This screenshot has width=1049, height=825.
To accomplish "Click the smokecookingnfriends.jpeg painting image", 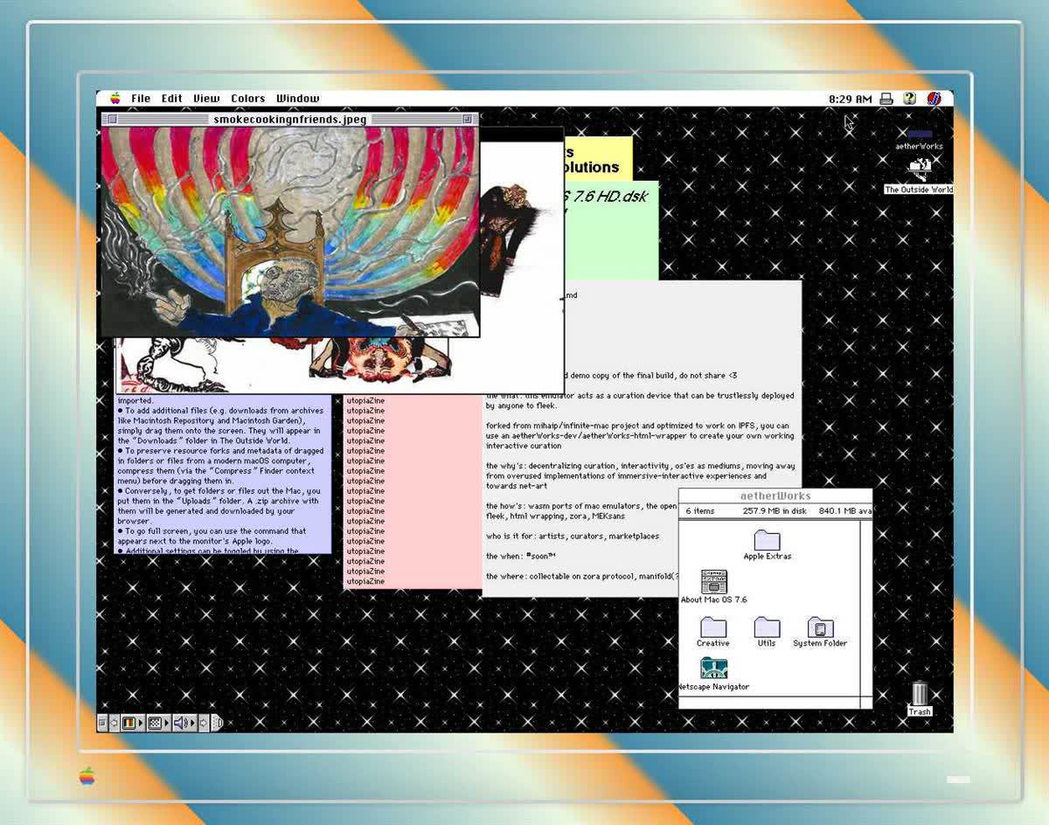I will 290,232.
